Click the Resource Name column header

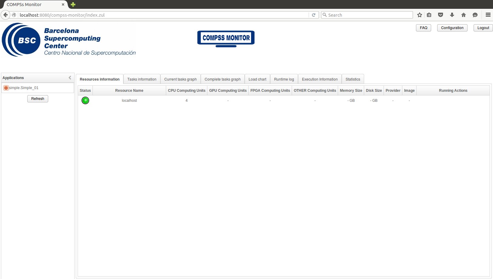[x=129, y=91]
